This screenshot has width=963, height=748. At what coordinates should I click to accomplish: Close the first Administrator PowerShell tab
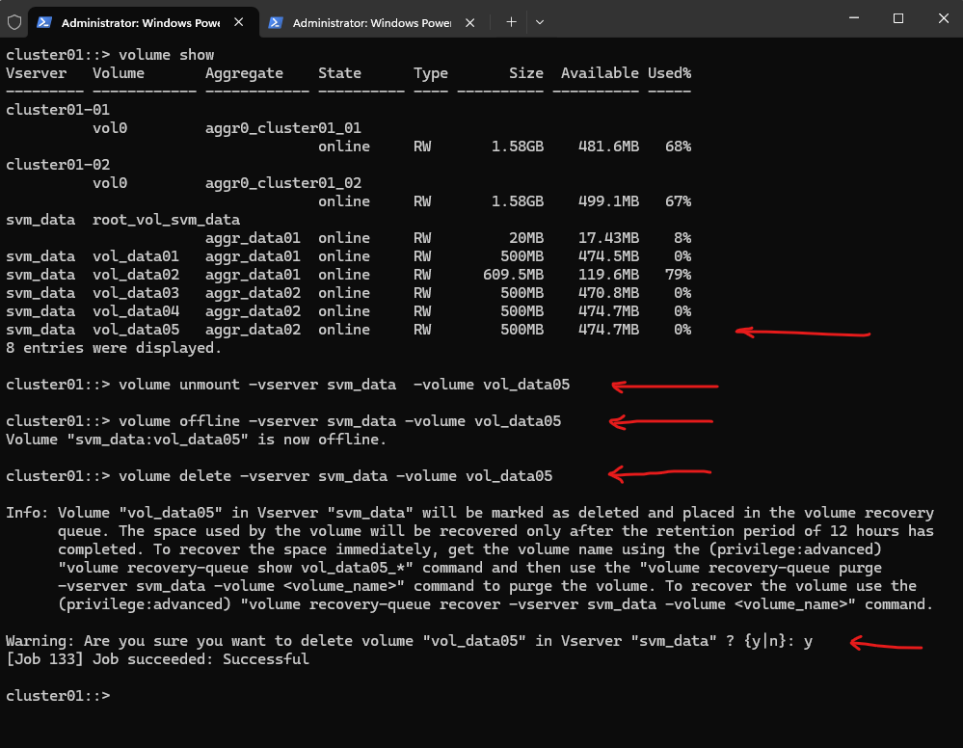pos(240,22)
